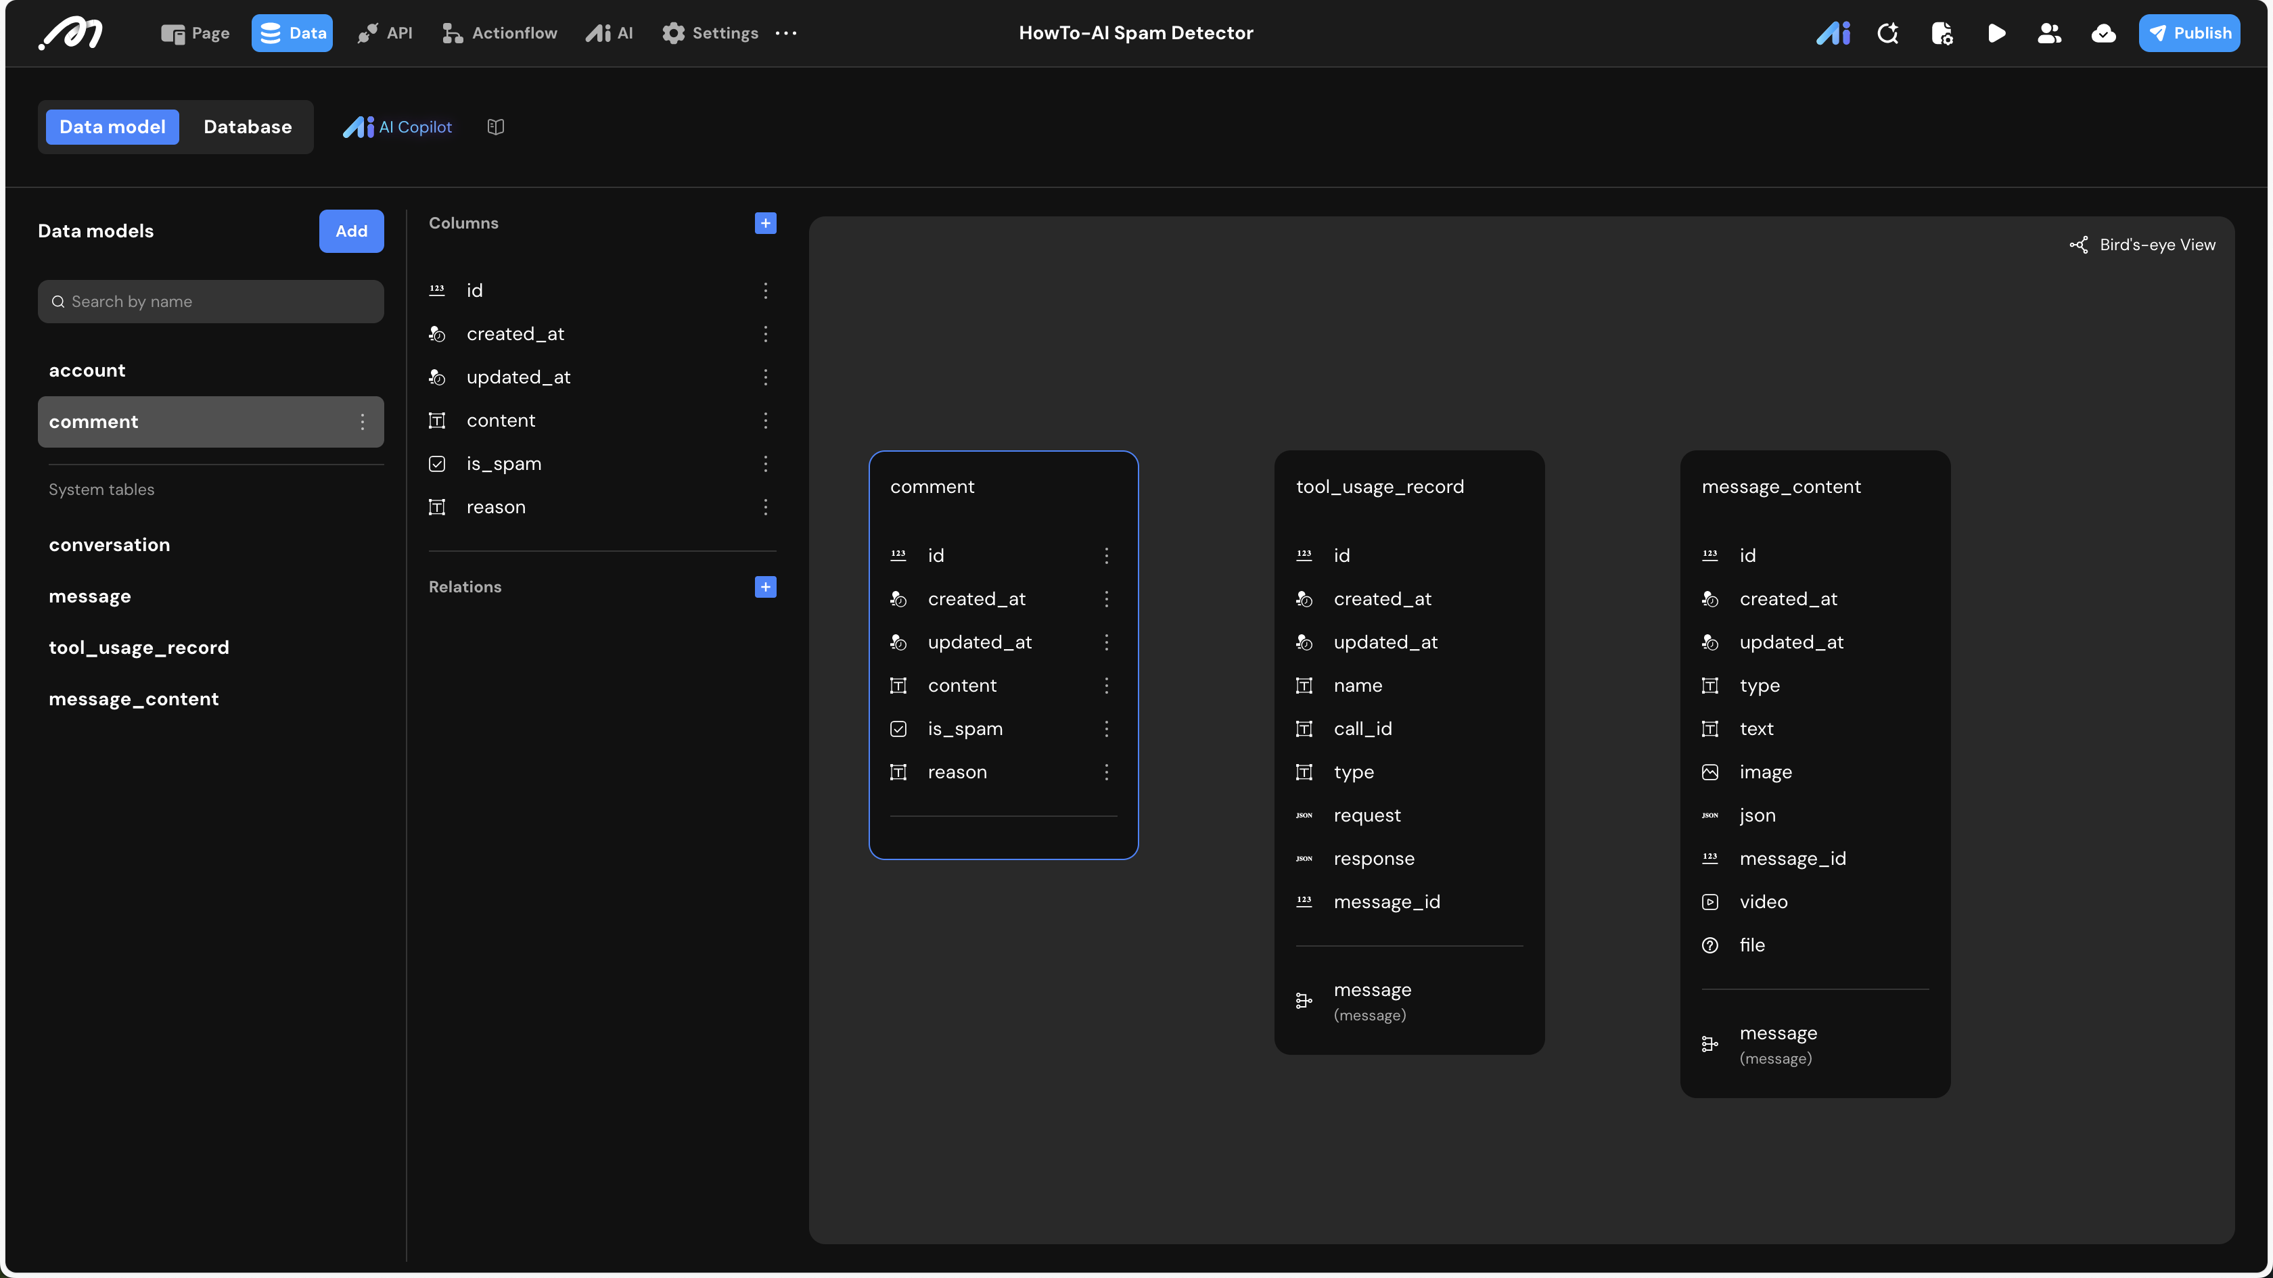This screenshot has height=1278, width=2273.
Task: Open the documentation book icon
Action: tap(496, 127)
